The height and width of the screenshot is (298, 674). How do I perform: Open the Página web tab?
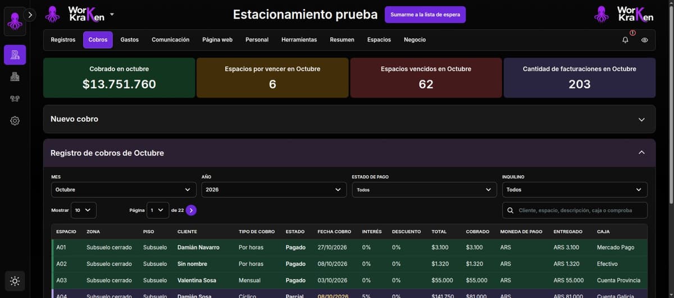point(217,40)
